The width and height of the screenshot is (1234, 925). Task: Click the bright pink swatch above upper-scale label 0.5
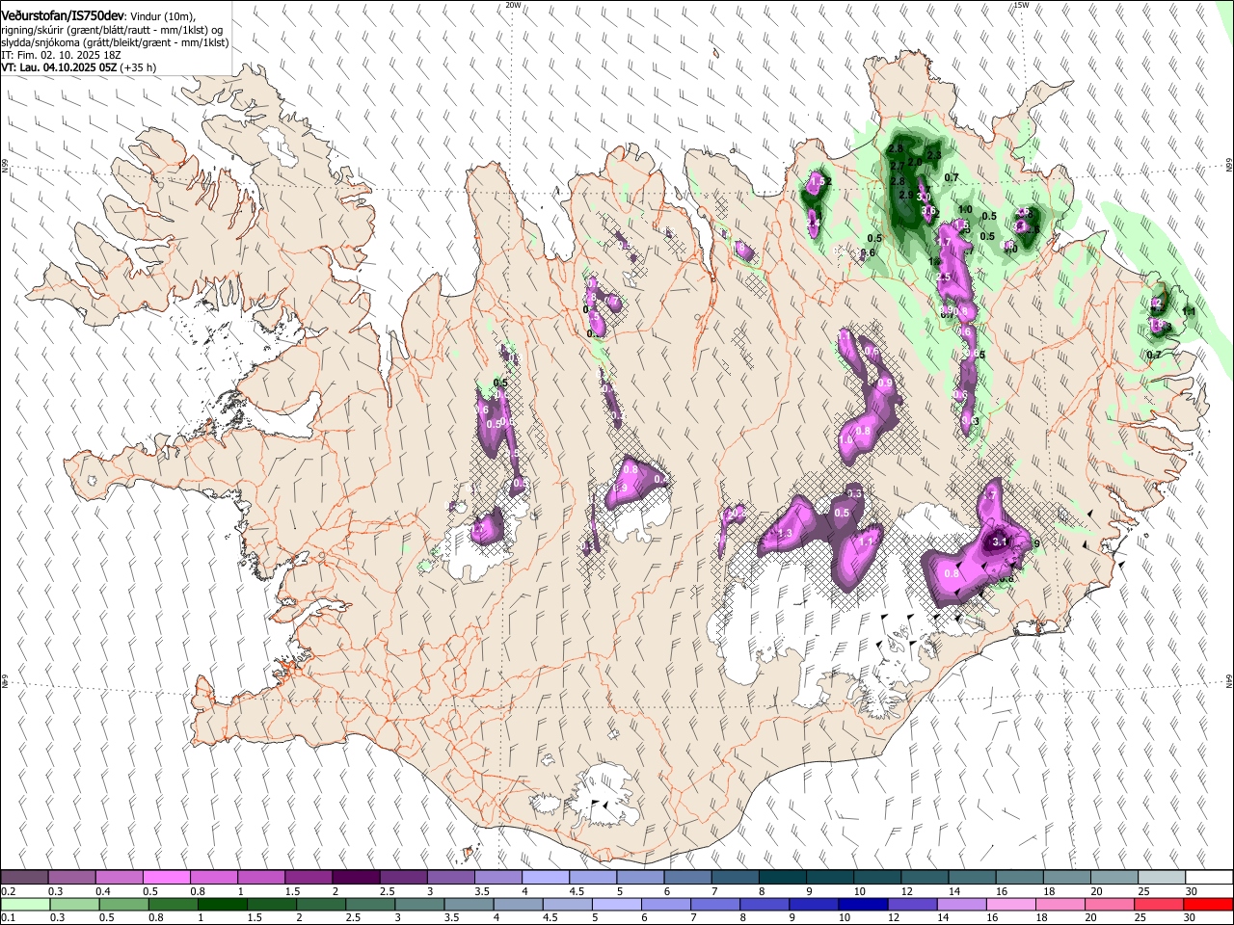tap(166, 878)
